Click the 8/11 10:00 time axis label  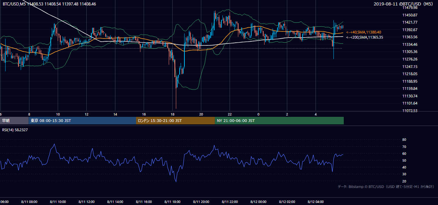[x=58, y=202]
